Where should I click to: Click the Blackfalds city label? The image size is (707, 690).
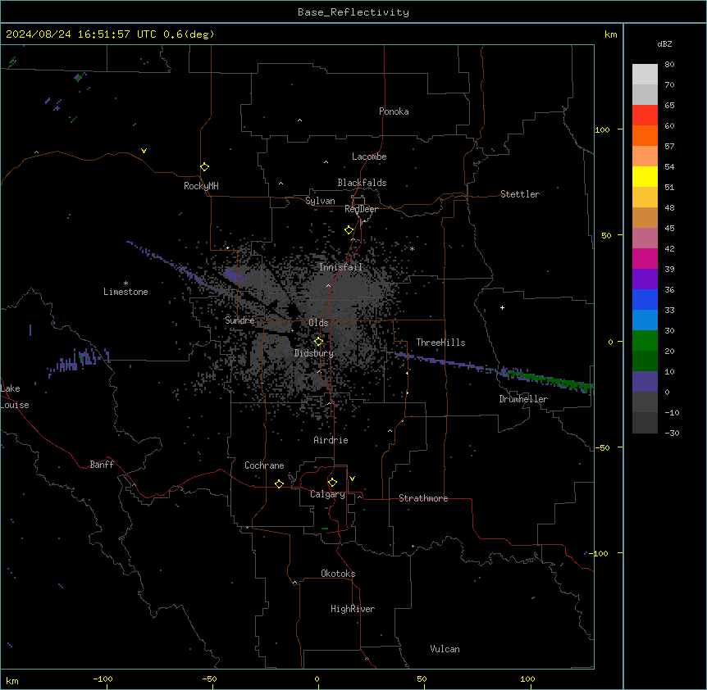click(362, 183)
